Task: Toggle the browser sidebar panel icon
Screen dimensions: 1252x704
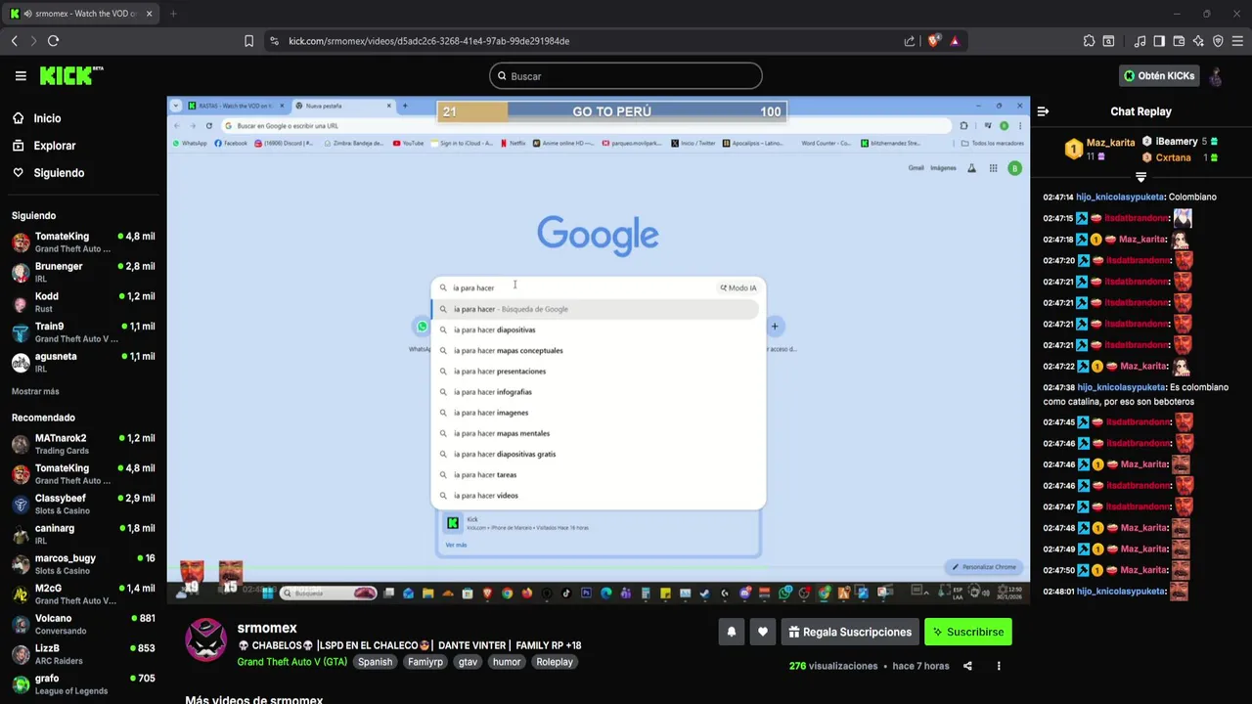Action: point(1159,41)
